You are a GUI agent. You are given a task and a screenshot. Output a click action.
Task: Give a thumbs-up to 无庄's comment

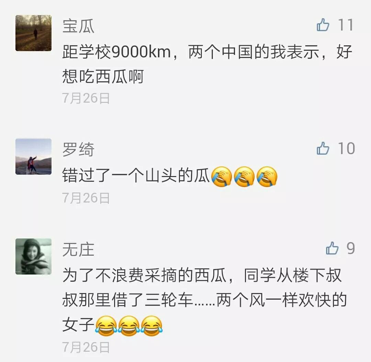point(332,248)
